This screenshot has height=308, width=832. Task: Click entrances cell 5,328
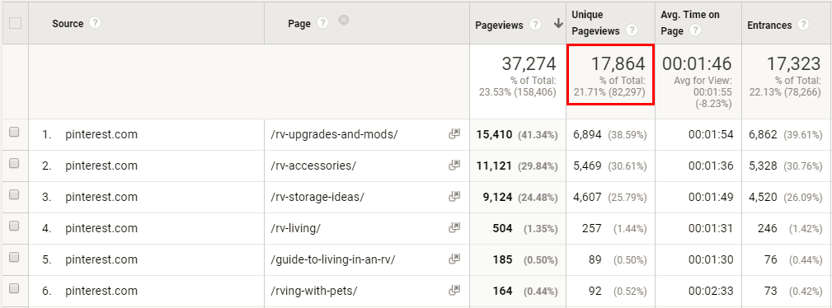[x=763, y=166]
